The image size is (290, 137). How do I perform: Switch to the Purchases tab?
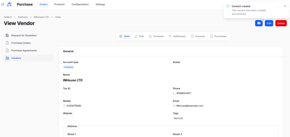(x=218, y=36)
